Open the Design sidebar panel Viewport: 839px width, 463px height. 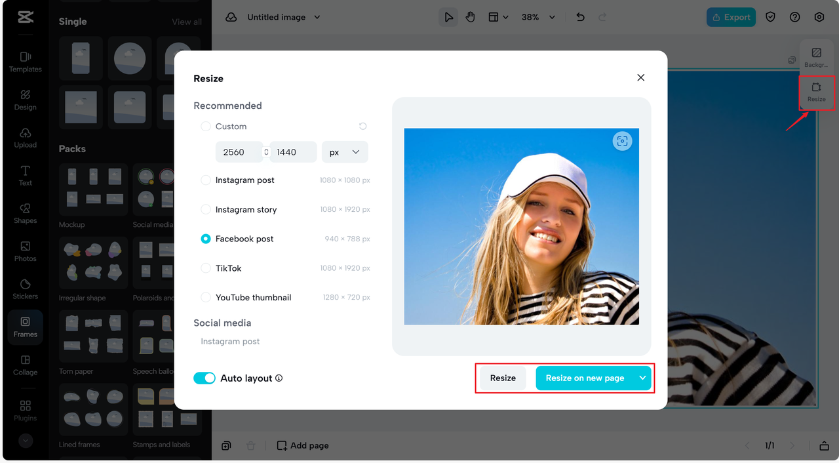[x=26, y=100]
